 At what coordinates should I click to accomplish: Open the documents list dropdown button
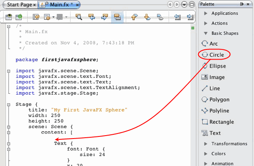tap(184, 4)
